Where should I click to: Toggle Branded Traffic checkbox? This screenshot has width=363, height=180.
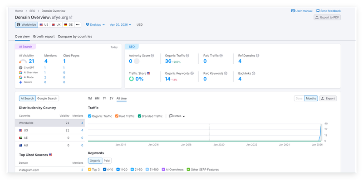pos(139,116)
